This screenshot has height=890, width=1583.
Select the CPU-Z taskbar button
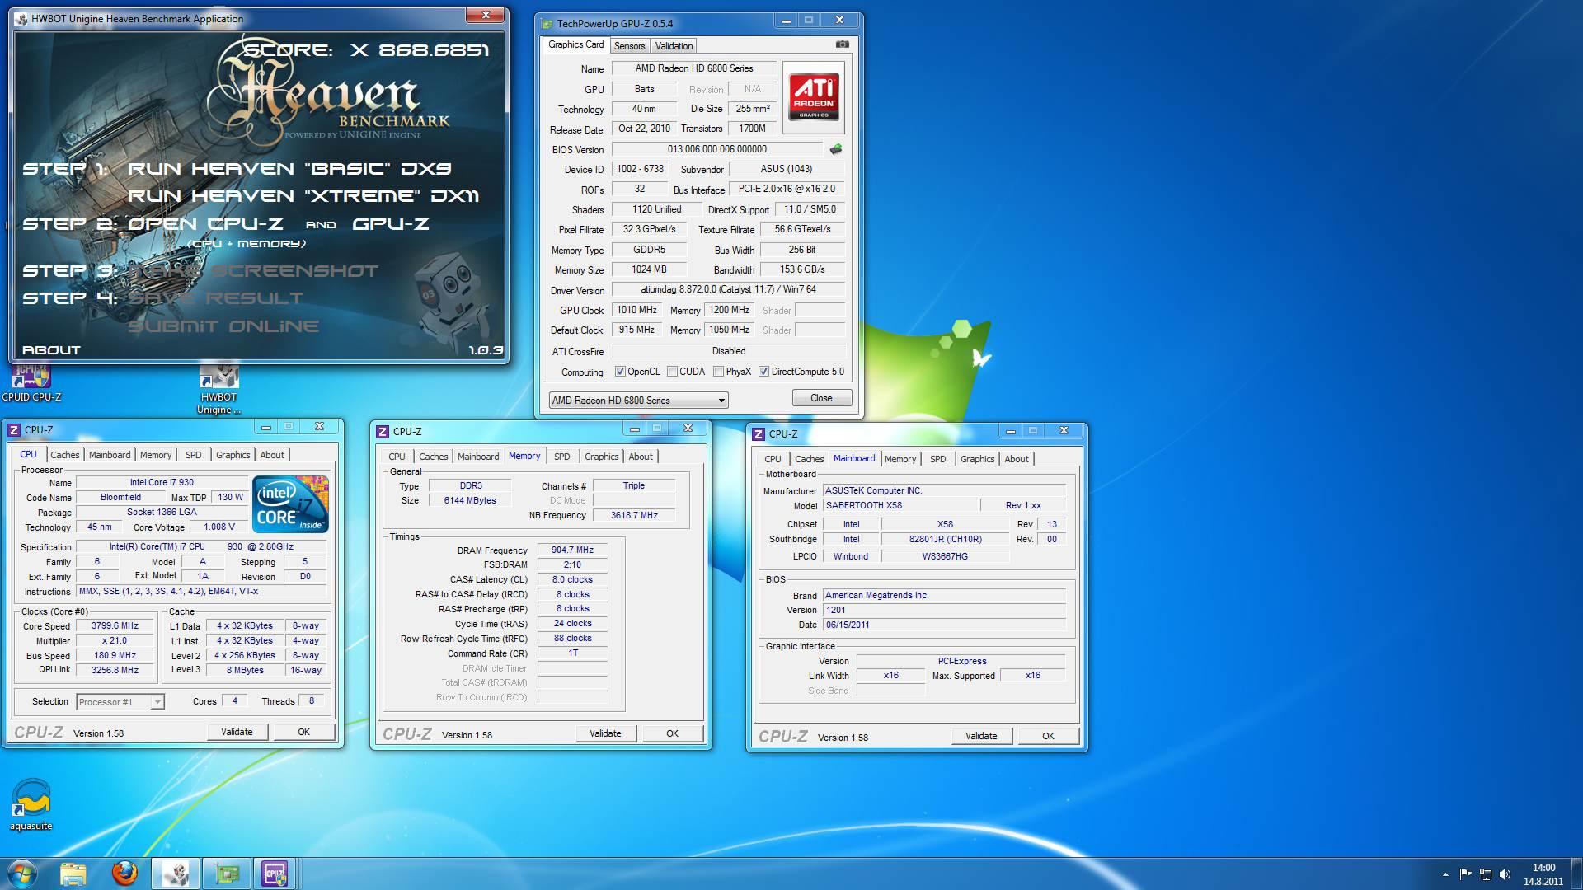pyautogui.click(x=275, y=874)
